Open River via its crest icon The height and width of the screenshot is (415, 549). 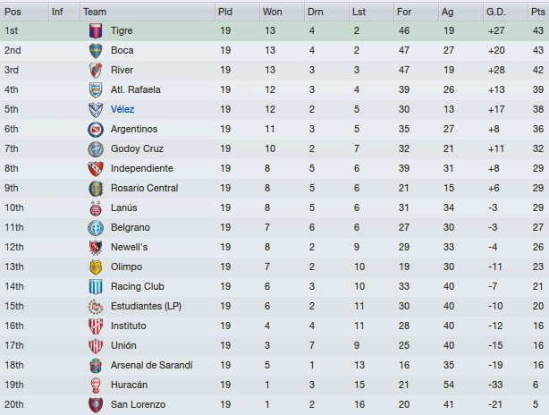click(96, 70)
